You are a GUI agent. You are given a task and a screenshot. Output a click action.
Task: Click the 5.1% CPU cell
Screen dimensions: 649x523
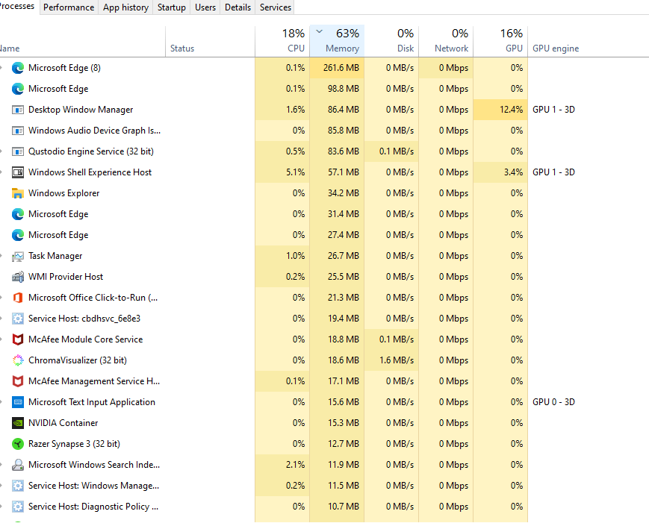click(282, 172)
